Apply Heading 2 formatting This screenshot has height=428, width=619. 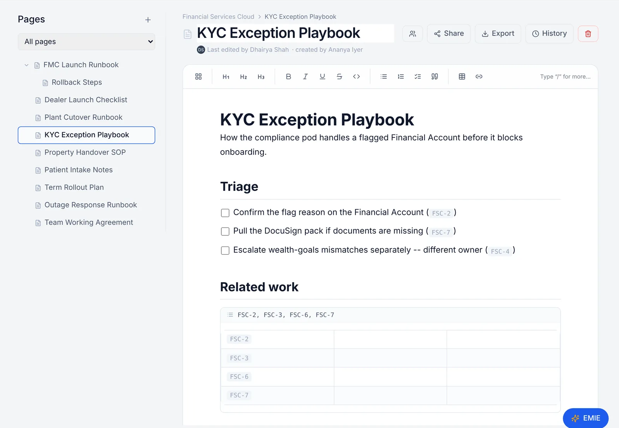243,77
